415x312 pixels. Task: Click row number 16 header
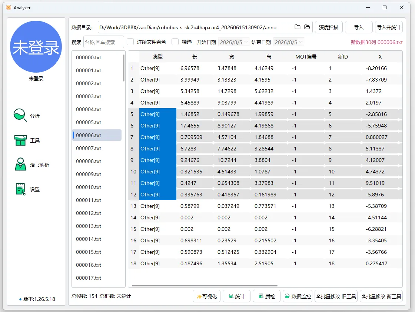tap(133, 240)
